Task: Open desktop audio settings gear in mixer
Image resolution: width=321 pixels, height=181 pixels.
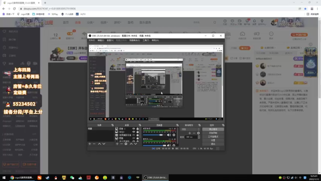Action: [x=174, y=135]
